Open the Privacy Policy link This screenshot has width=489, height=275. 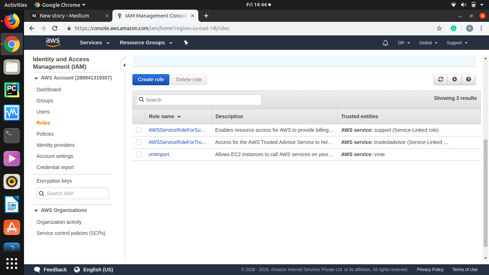pos(430,270)
